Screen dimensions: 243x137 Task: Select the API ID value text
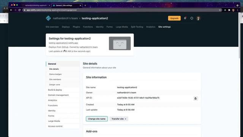tap(138, 98)
